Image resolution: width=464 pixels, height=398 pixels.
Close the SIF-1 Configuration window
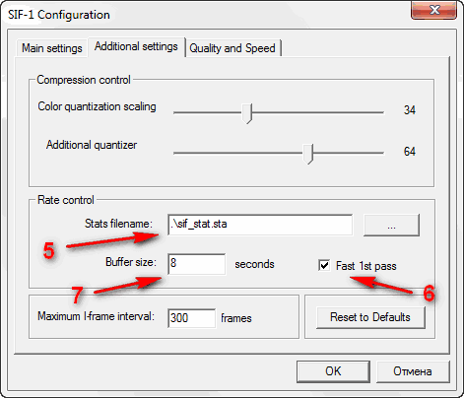click(x=433, y=11)
